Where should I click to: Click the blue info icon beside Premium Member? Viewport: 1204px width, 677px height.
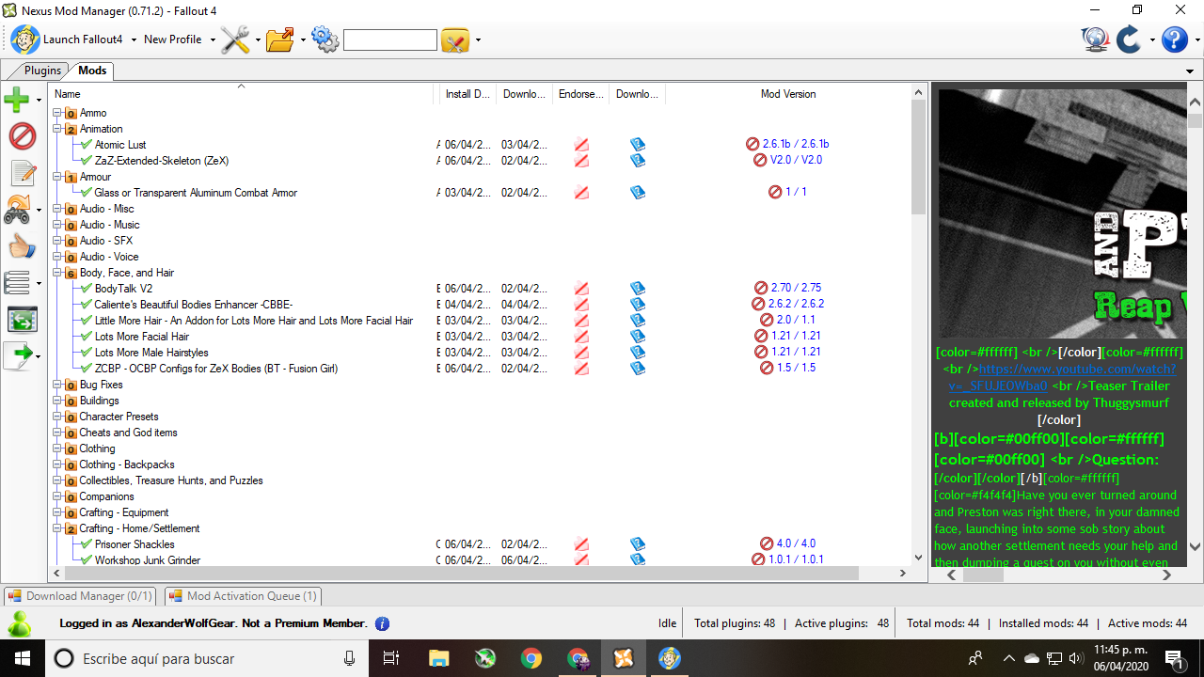pos(382,623)
